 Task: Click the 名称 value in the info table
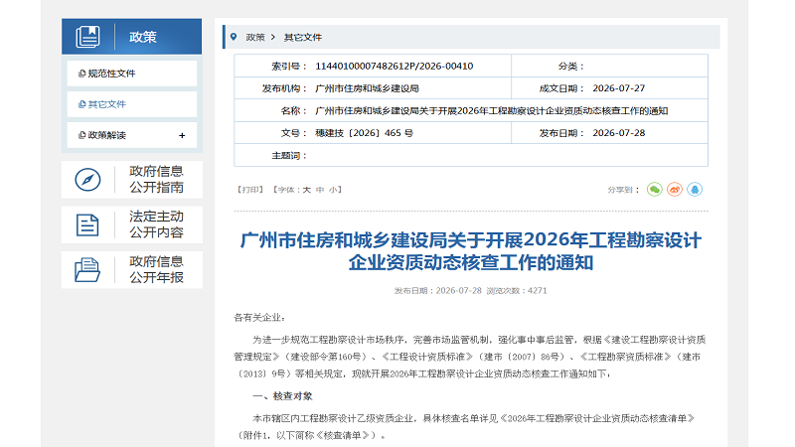(x=491, y=110)
